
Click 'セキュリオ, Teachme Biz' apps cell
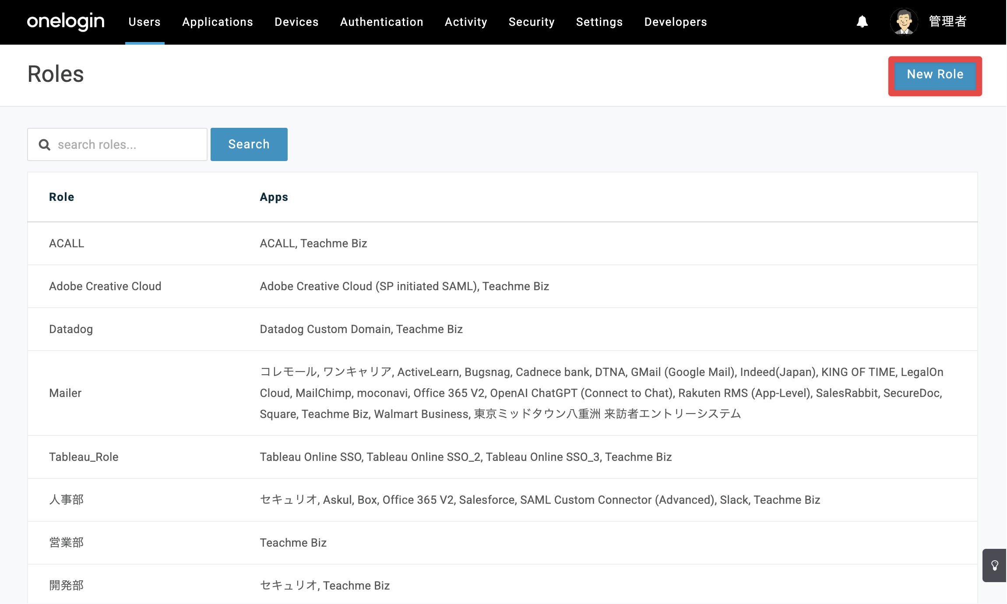click(325, 586)
